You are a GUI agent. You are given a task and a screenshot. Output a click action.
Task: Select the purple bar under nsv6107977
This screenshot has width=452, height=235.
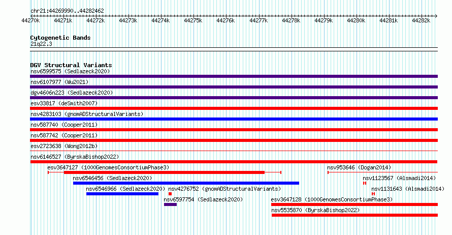[234, 87]
